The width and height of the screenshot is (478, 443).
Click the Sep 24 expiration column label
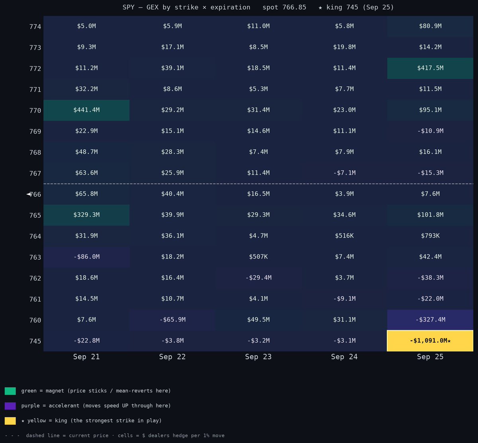[x=345, y=357]
